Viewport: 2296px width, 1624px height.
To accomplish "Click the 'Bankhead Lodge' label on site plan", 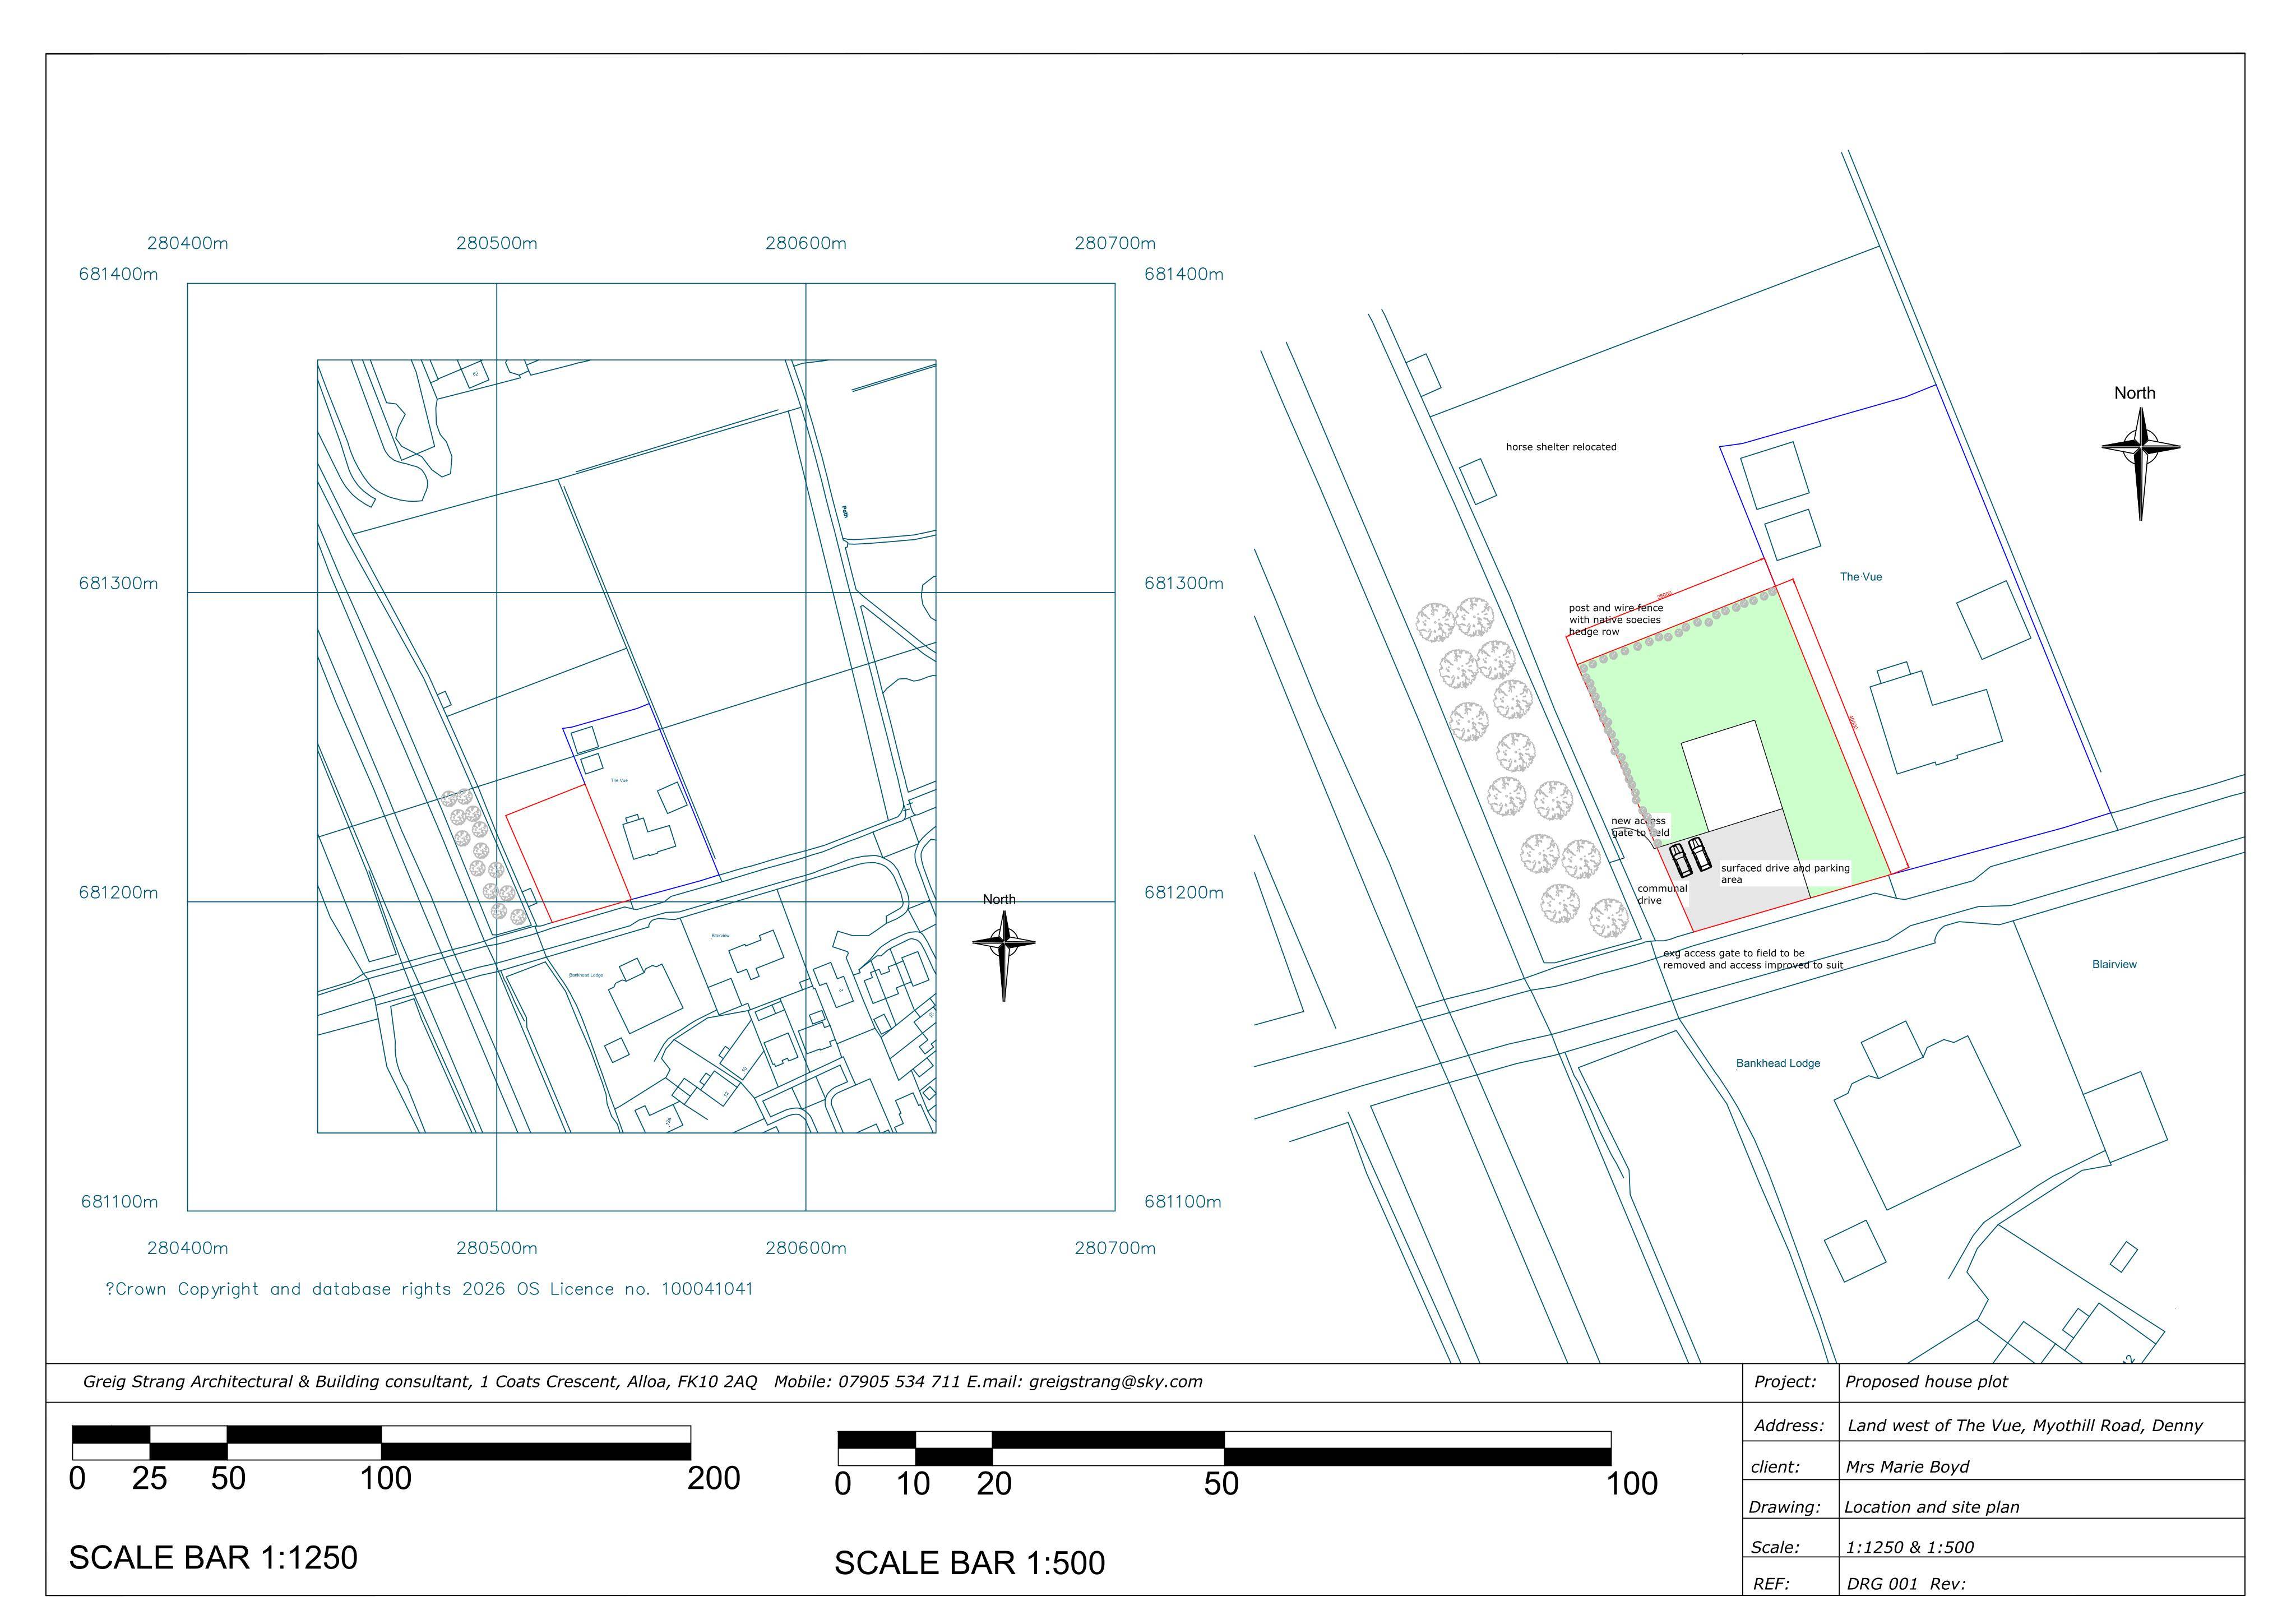I will 1778,1063.
